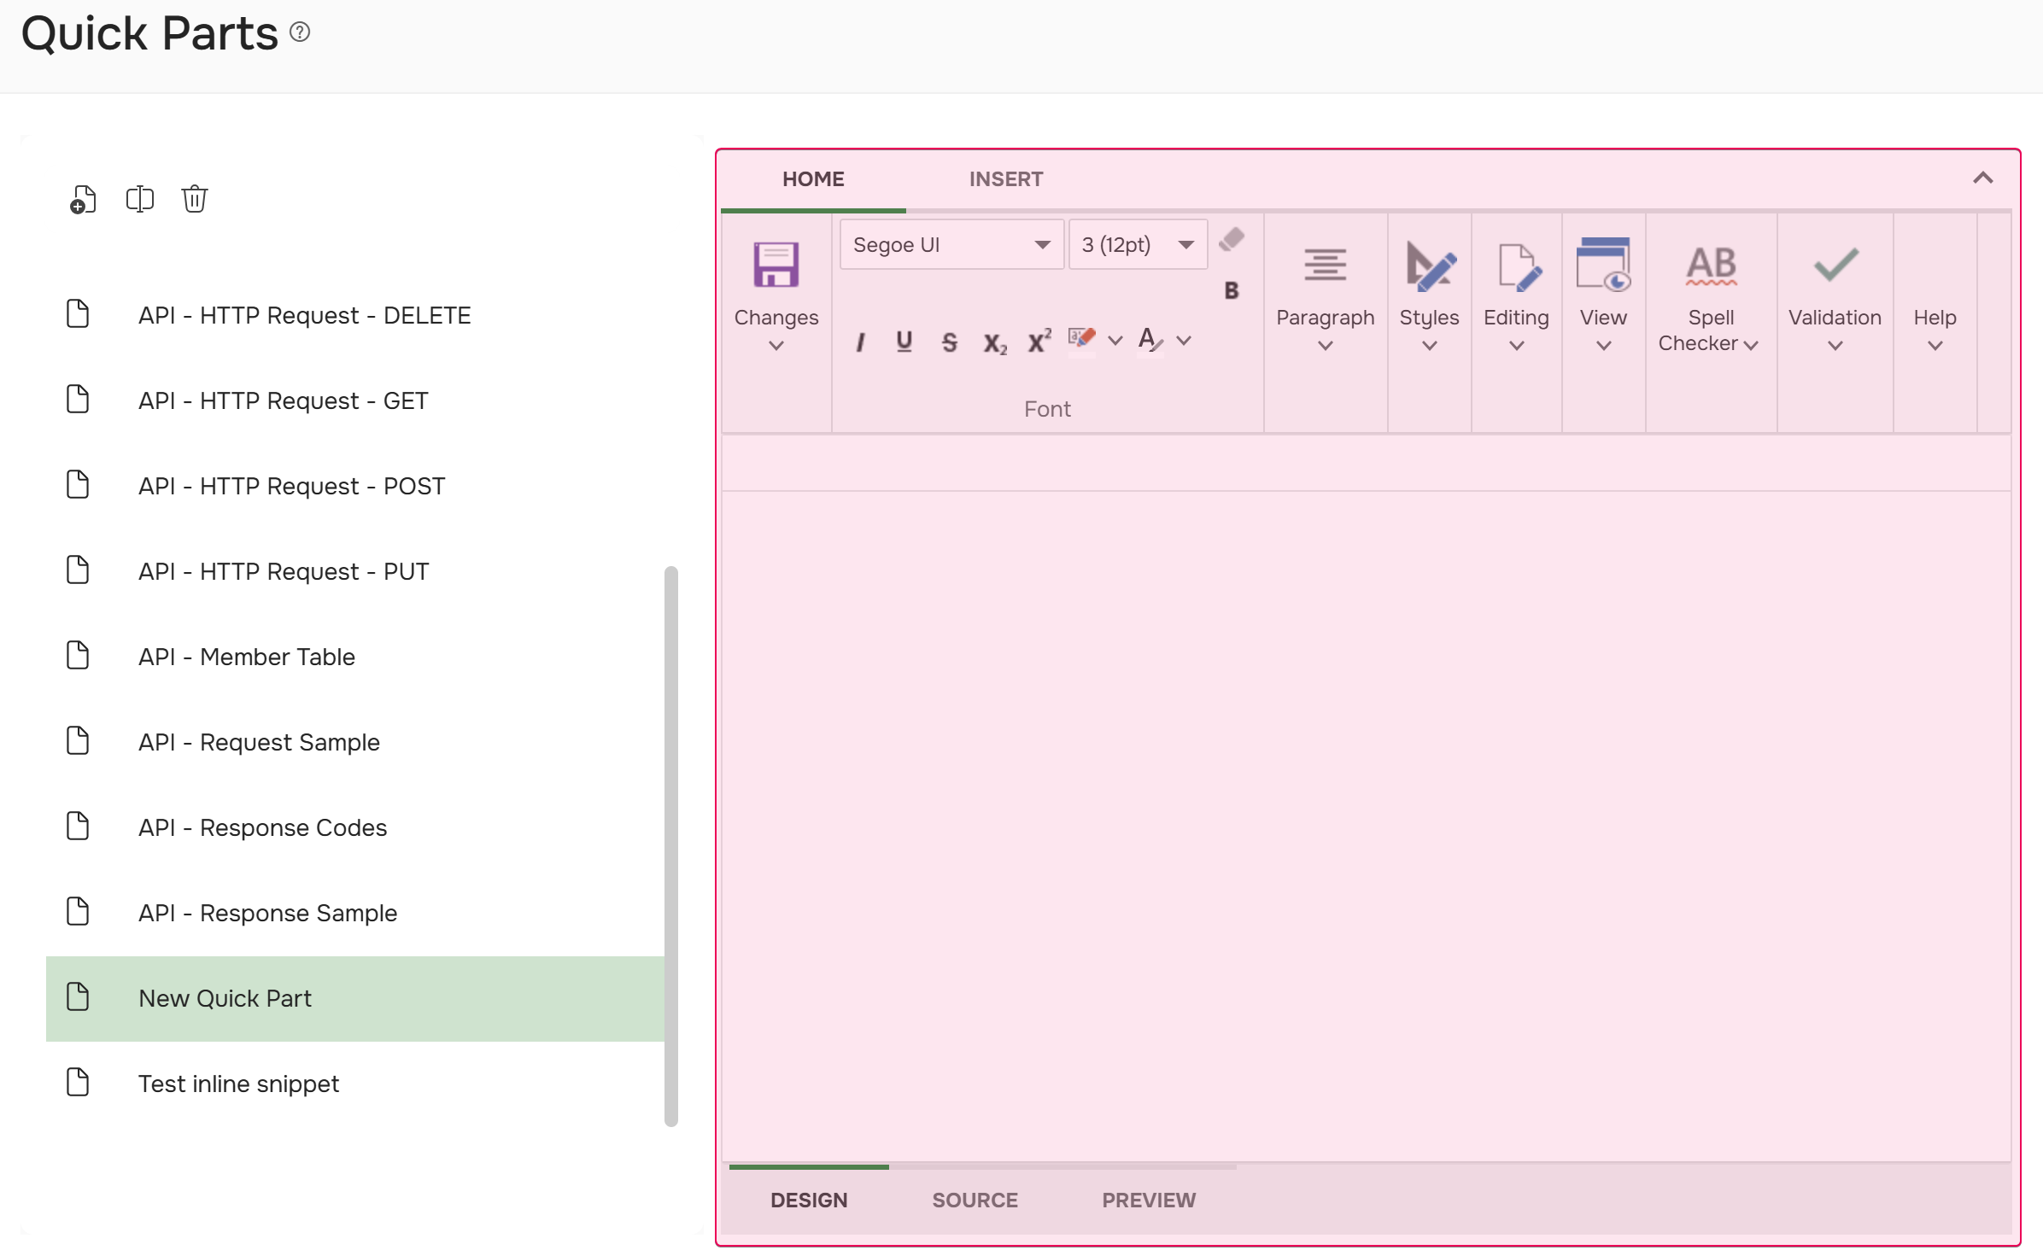Clear formatting with the eraser icon

click(1231, 240)
